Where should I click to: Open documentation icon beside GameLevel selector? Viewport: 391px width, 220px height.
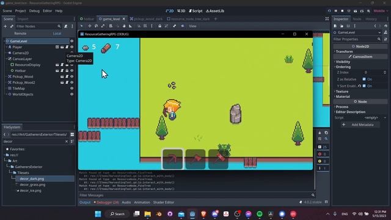pos(386,32)
